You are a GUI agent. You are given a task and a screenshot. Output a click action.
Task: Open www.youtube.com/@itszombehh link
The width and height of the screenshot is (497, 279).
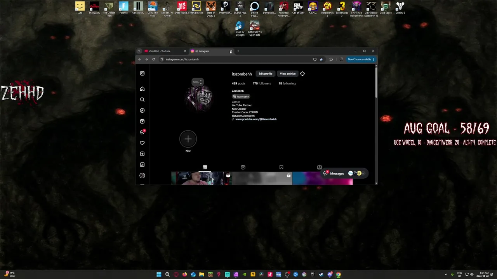coord(256,119)
